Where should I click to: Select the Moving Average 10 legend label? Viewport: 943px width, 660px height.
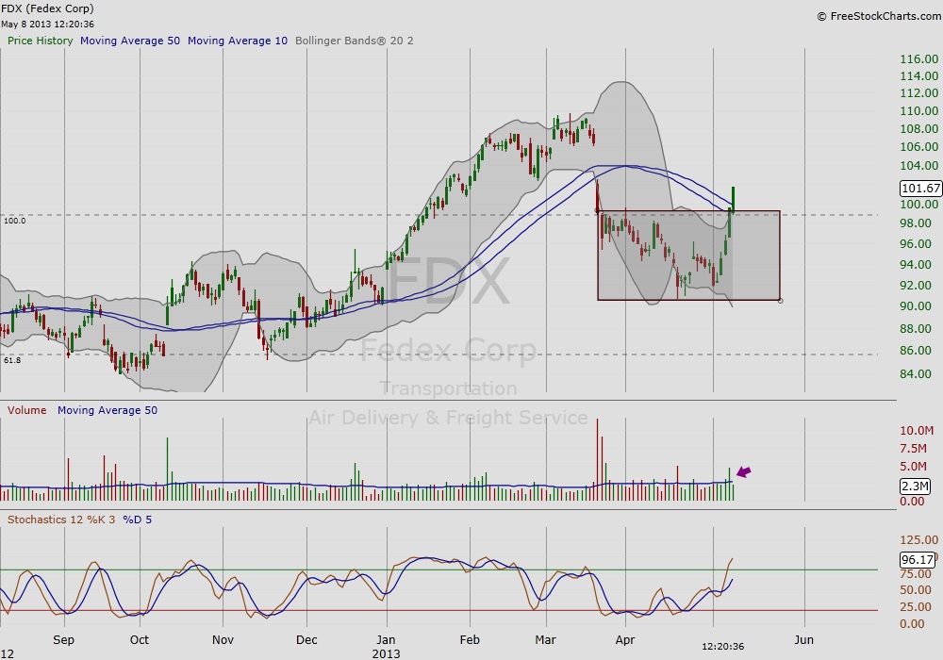(x=238, y=41)
